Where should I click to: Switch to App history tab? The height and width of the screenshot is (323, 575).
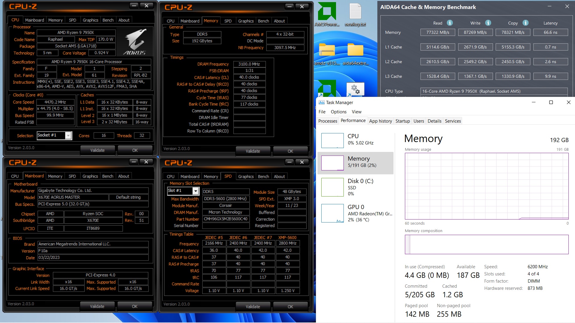tap(380, 121)
